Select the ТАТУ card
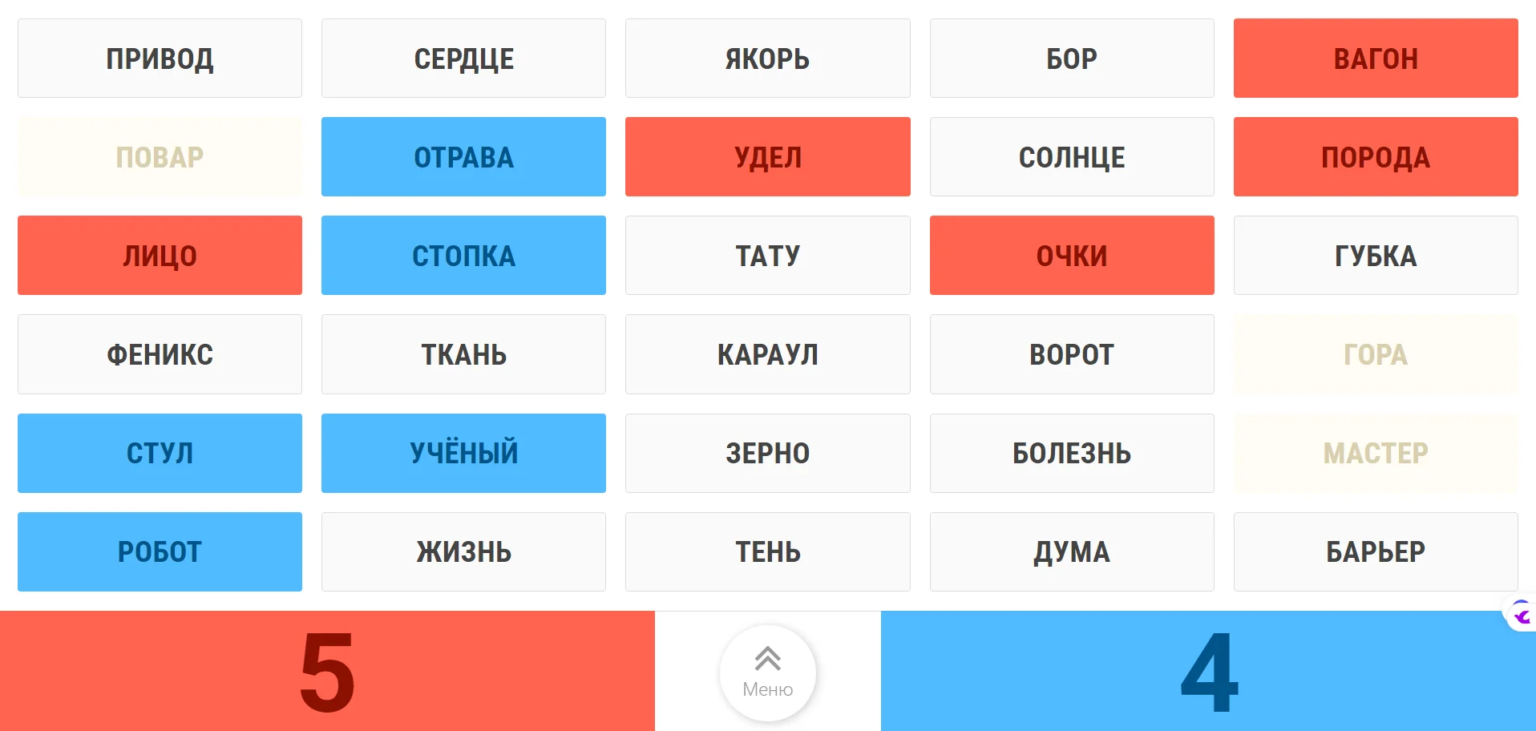 (x=767, y=256)
